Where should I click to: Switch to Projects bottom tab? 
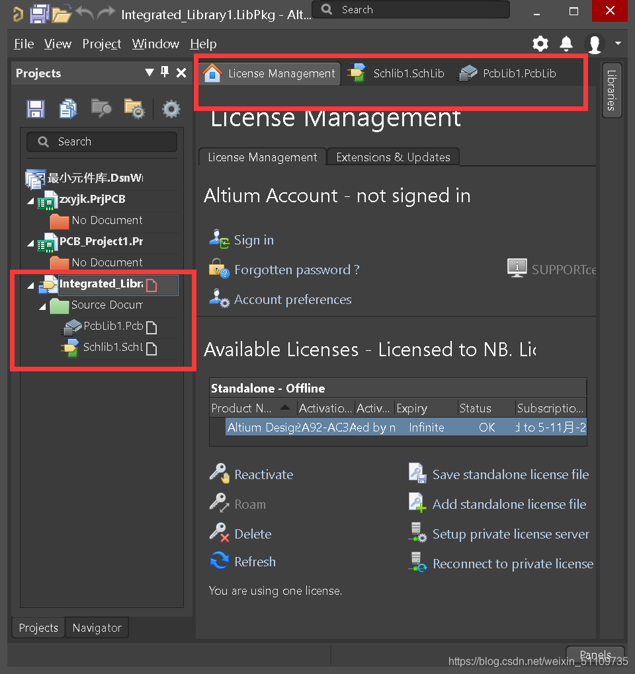point(38,628)
